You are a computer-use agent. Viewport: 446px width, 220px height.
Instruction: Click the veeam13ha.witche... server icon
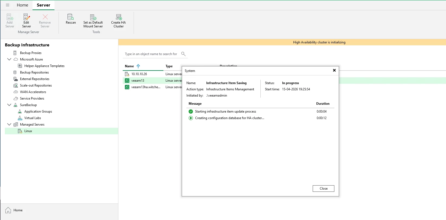pos(127,87)
